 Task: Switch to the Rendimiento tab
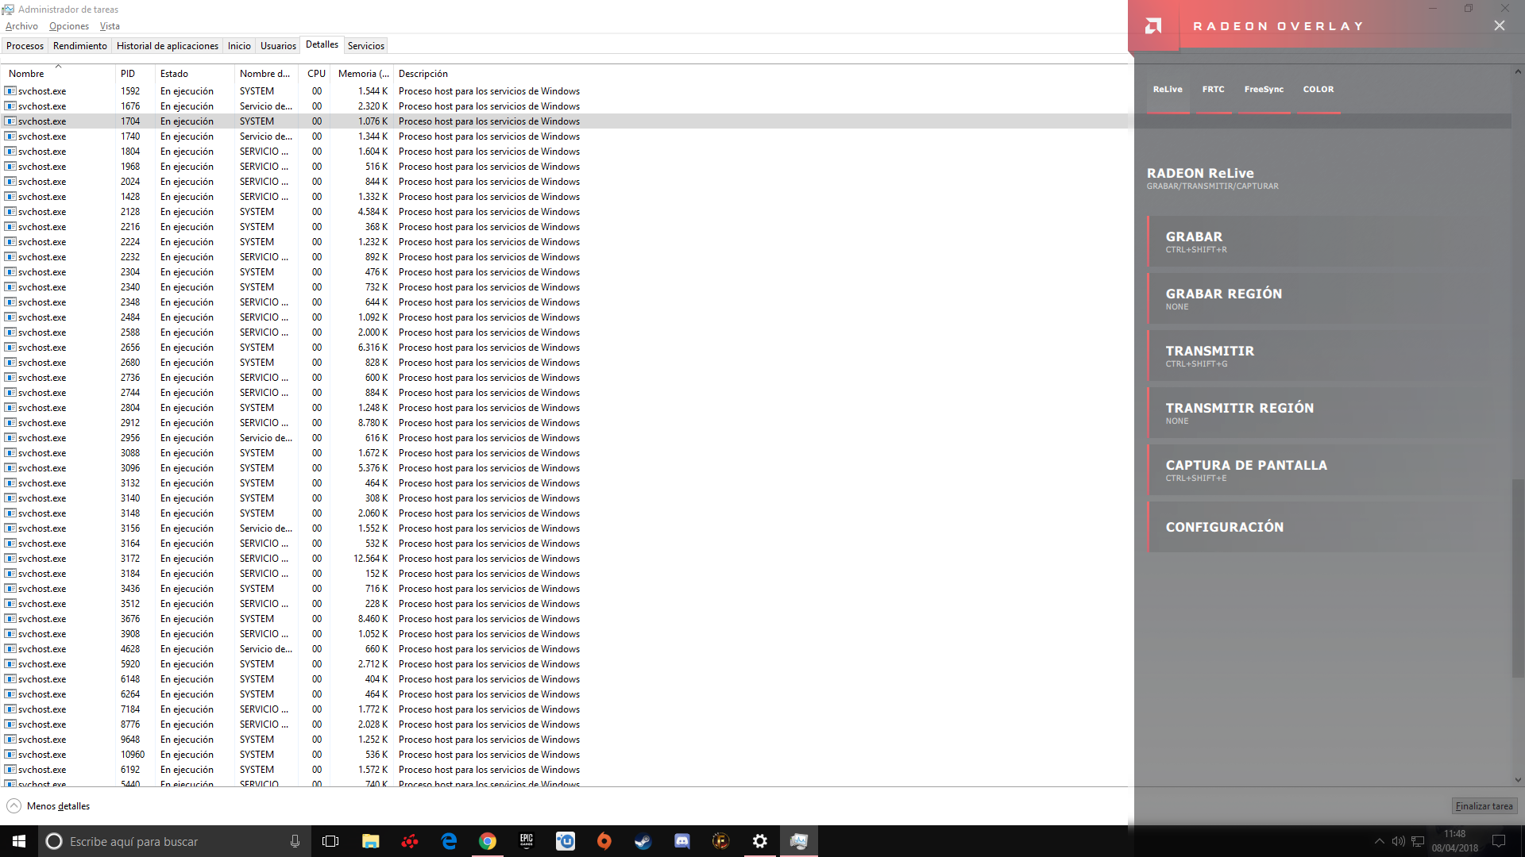pyautogui.click(x=79, y=46)
